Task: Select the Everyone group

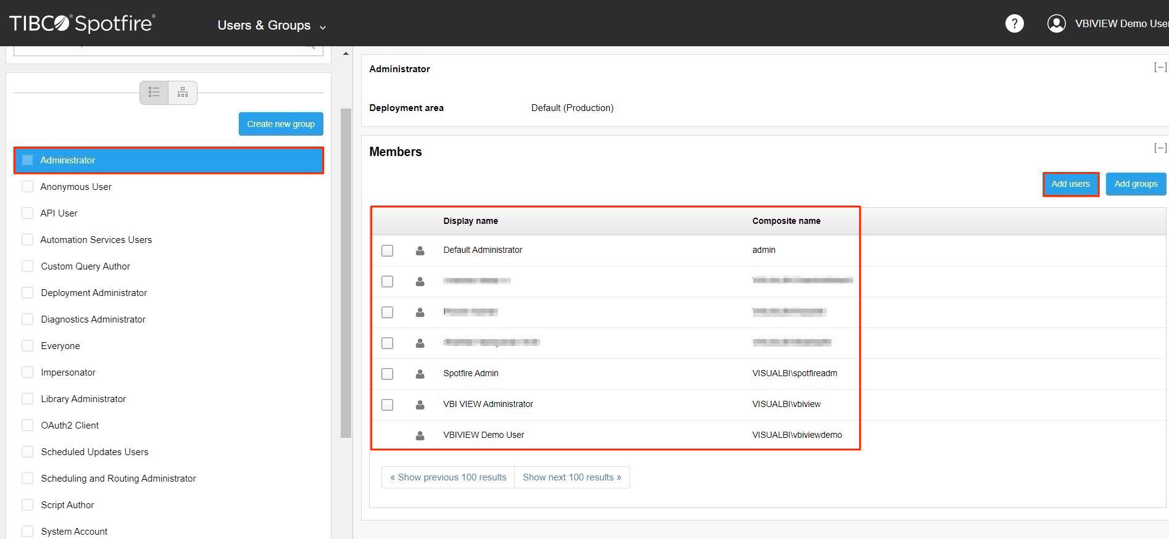Action: click(60, 346)
